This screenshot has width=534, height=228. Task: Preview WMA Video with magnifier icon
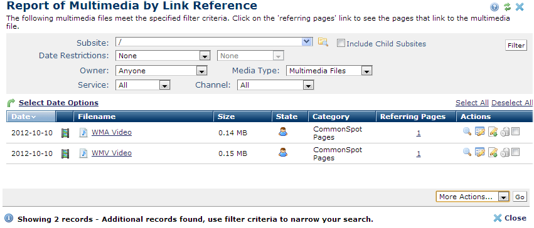click(x=467, y=132)
